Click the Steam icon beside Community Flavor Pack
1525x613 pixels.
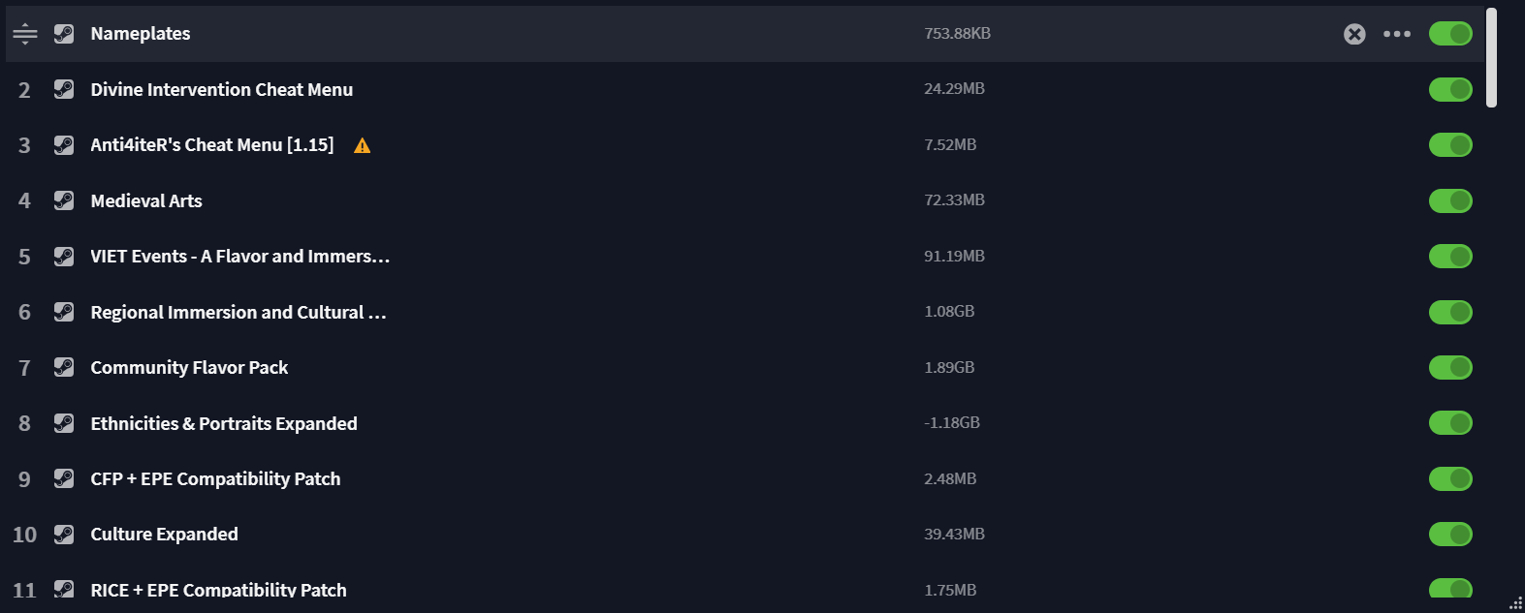pyautogui.click(x=64, y=367)
